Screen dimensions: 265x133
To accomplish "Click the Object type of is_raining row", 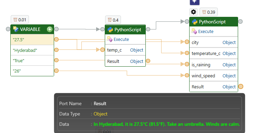I will coord(229,65).
